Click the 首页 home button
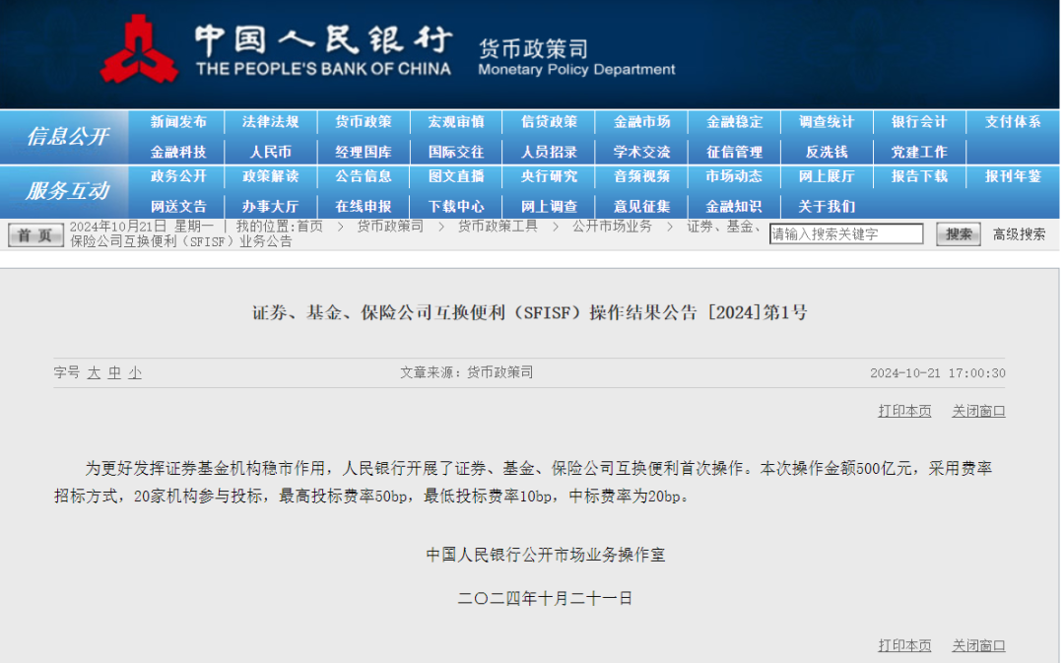Viewport: 1064px width, 663px height. coord(35,234)
